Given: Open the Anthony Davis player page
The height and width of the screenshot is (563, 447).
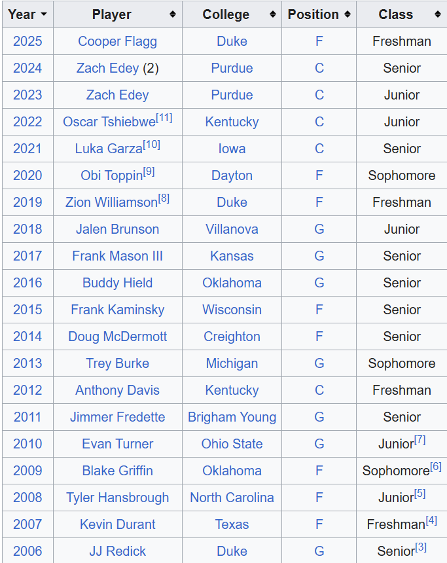Looking at the screenshot, I should tap(117, 390).
